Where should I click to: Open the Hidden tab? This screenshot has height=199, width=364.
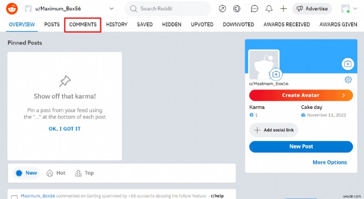click(x=172, y=25)
